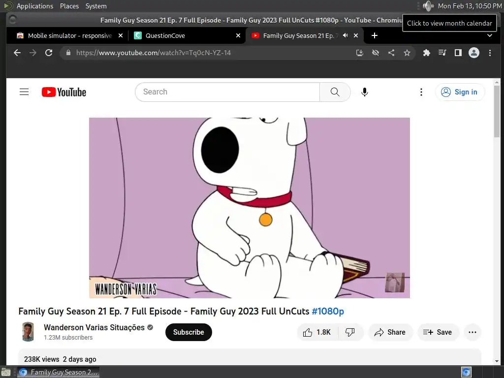Click the install app icon in address bar
Image resolution: width=504 pixels, height=378 pixels.
pos(360,53)
